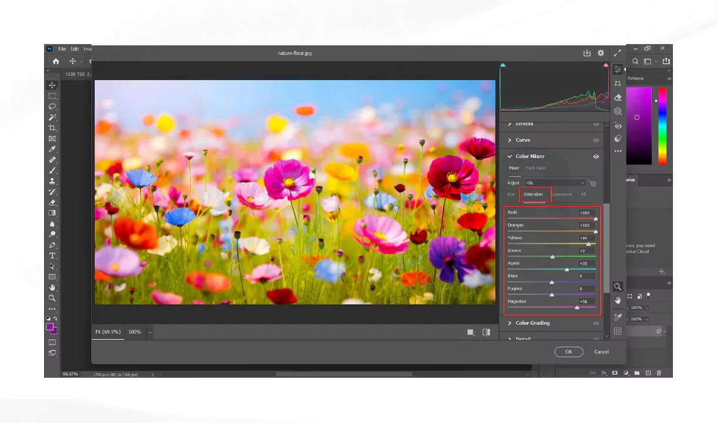Select the Rectangular Marquee tool
Screen dimensions: 717x423
point(52,96)
